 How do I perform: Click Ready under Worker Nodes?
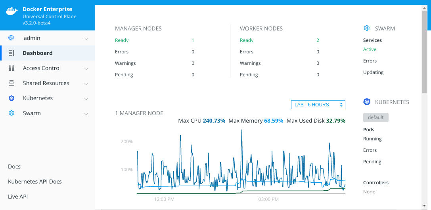247,40
